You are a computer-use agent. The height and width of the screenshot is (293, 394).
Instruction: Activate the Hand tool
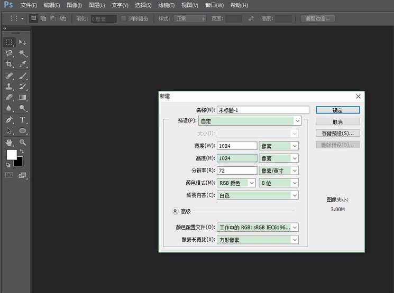coord(8,143)
